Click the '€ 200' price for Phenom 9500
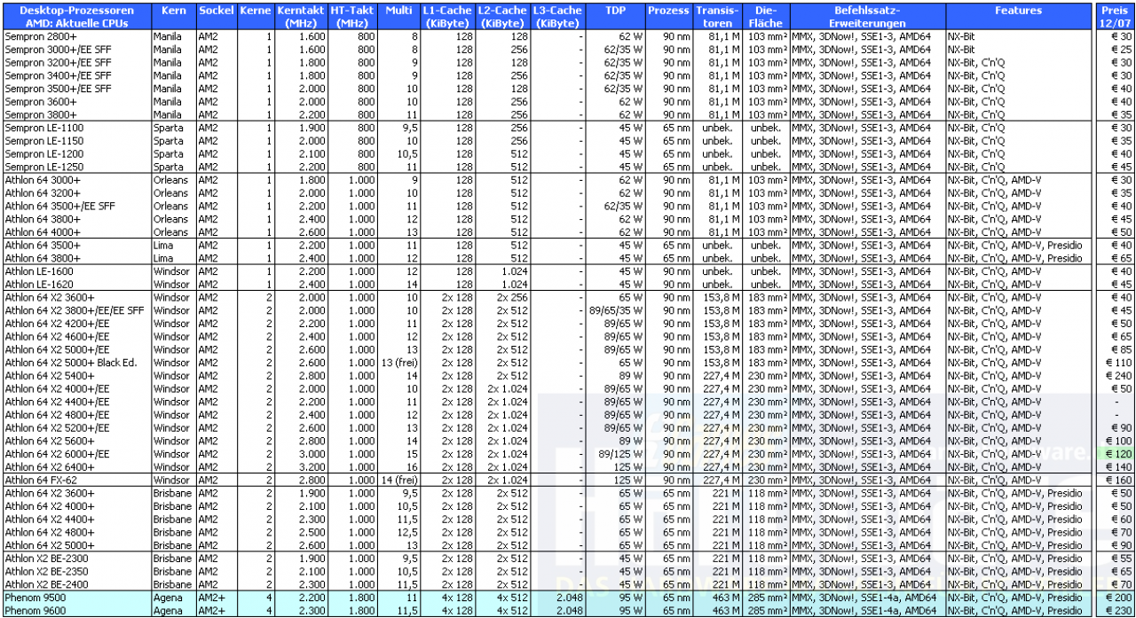 (x=1119, y=598)
